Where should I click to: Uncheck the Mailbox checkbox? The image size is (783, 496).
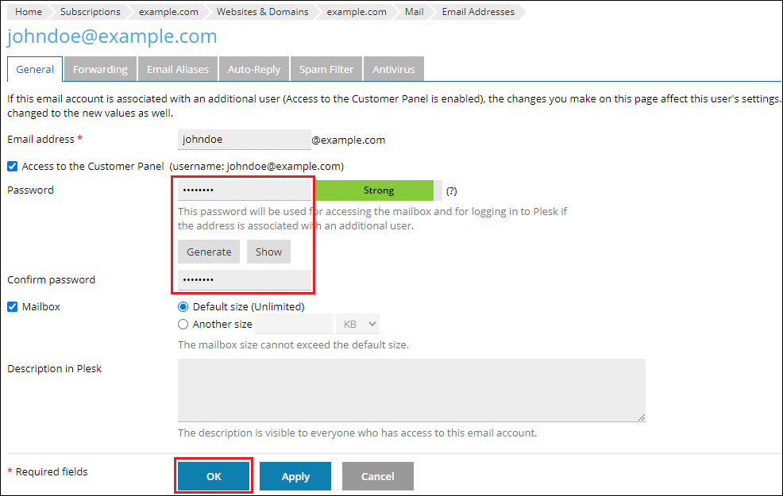[13, 306]
